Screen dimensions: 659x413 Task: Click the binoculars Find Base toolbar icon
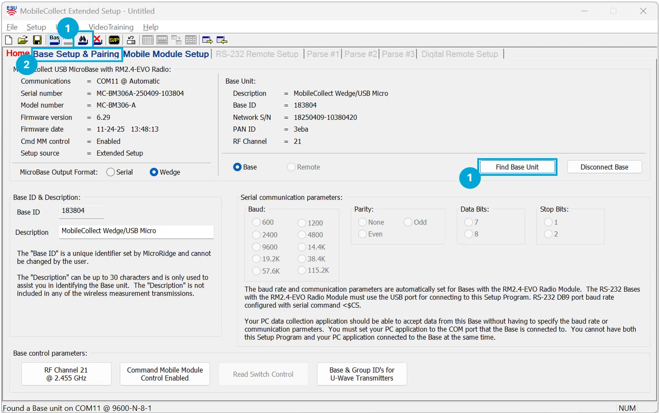(83, 40)
